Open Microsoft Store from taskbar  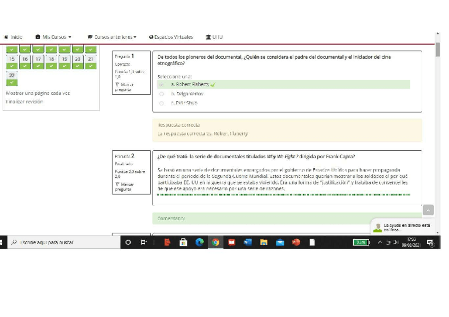click(x=183, y=242)
